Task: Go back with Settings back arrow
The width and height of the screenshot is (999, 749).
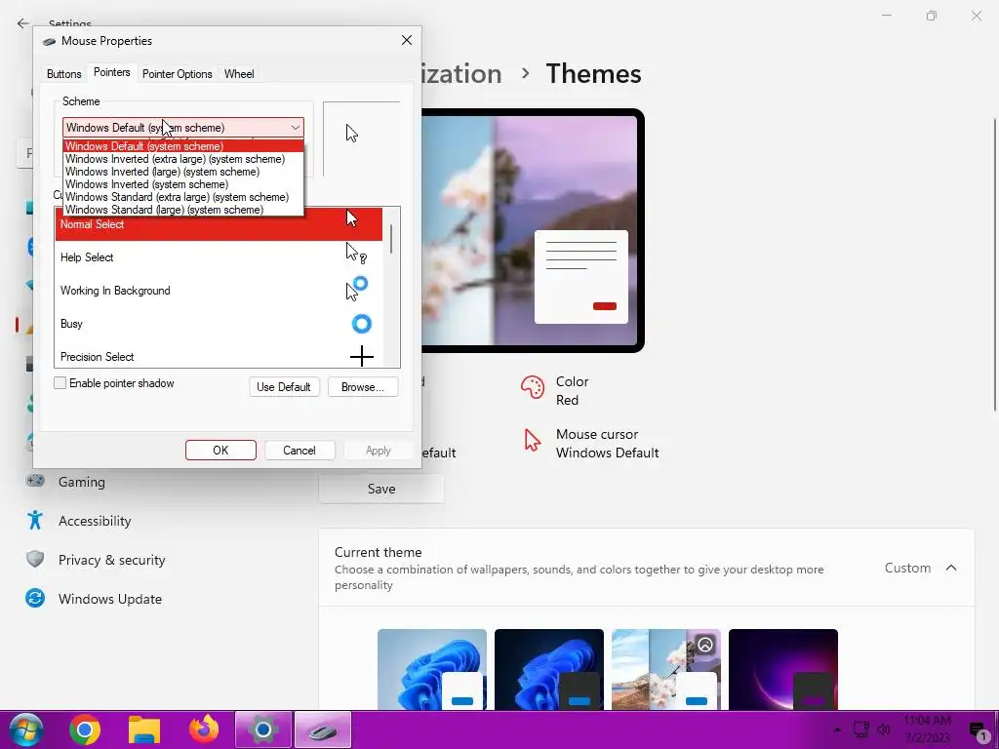Action: click(23, 23)
